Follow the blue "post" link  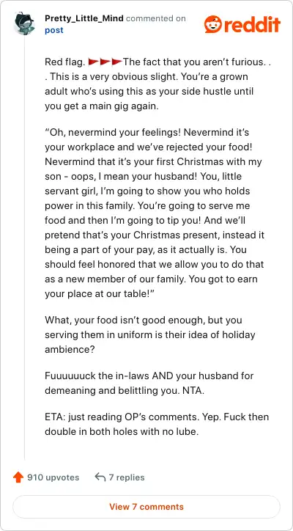click(x=53, y=31)
